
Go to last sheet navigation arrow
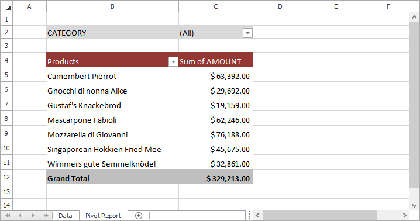(x=46, y=215)
